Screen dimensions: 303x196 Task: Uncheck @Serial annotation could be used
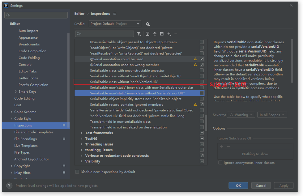pos(202,59)
